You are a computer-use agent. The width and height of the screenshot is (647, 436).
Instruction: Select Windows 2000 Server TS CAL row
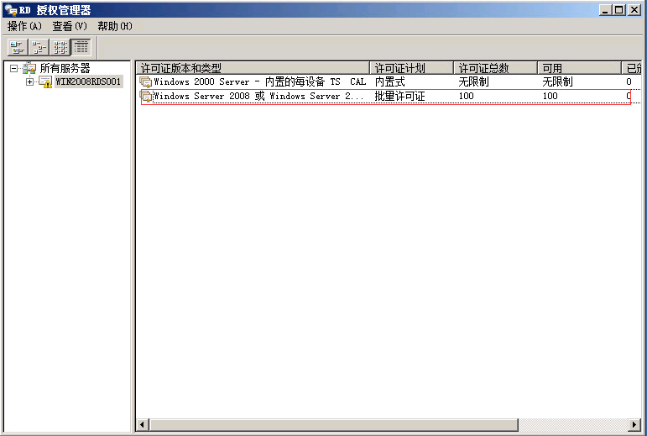point(389,81)
